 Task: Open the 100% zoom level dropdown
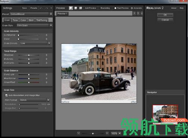tap(120, 133)
